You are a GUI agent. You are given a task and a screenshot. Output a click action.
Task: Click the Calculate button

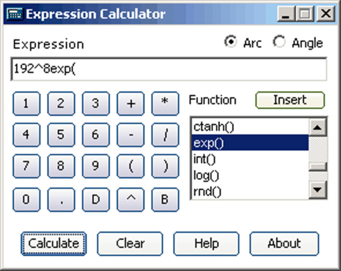(x=54, y=243)
